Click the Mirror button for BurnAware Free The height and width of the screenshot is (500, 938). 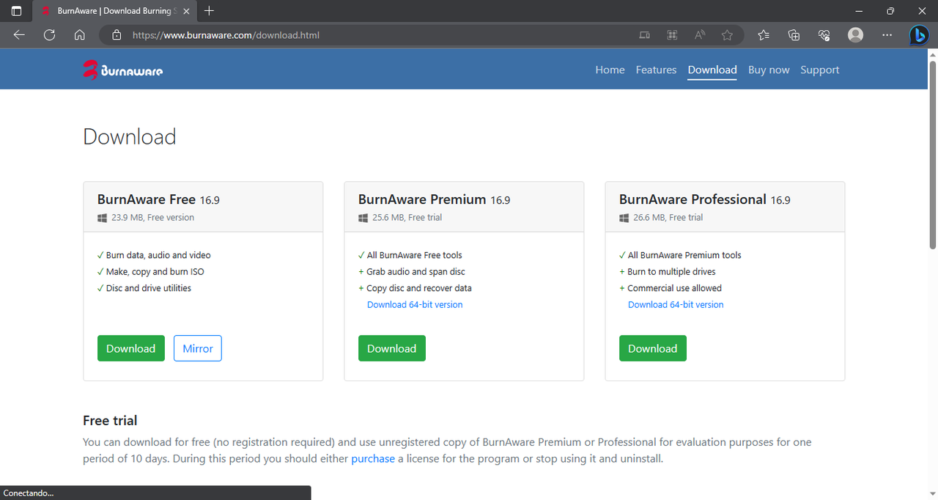click(198, 348)
